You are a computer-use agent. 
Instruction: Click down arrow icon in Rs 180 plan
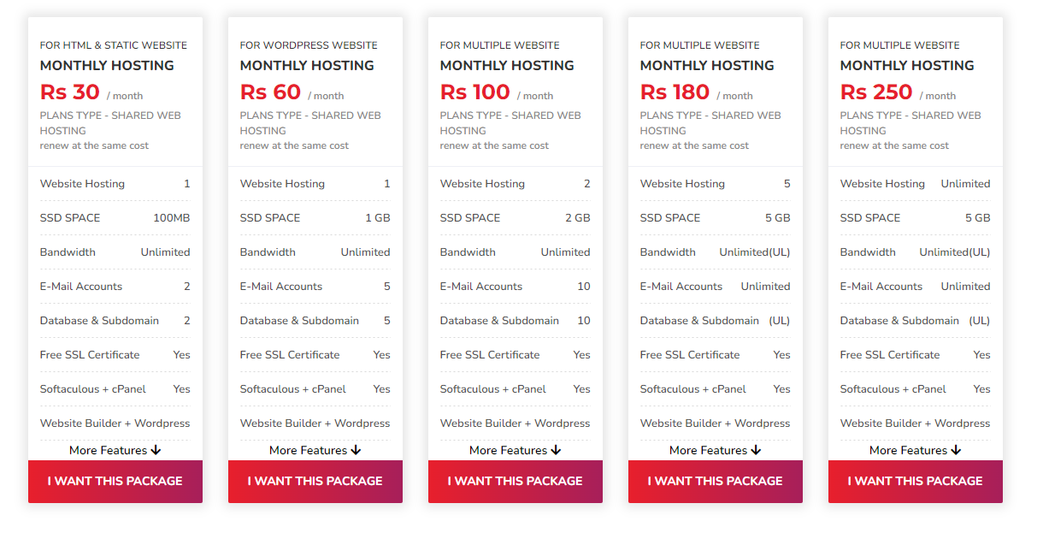pos(757,450)
